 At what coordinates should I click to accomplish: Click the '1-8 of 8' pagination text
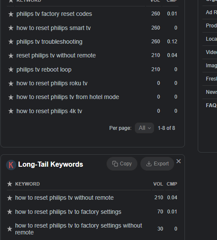point(166,128)
